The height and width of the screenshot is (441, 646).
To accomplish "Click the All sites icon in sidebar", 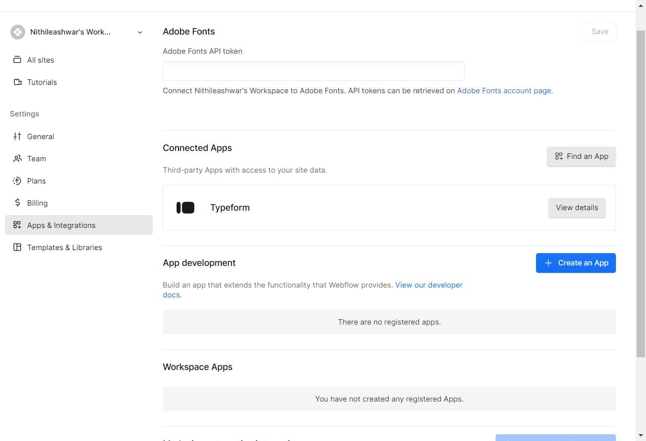I will pyautogui.click(x=17, y=60).
